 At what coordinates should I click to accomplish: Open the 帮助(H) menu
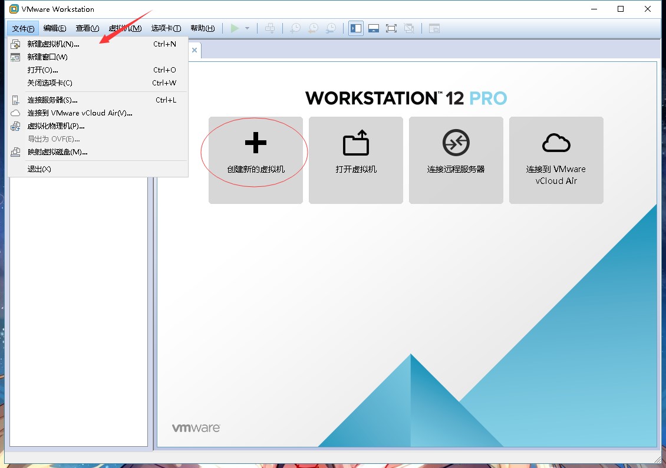pos(203,28)
